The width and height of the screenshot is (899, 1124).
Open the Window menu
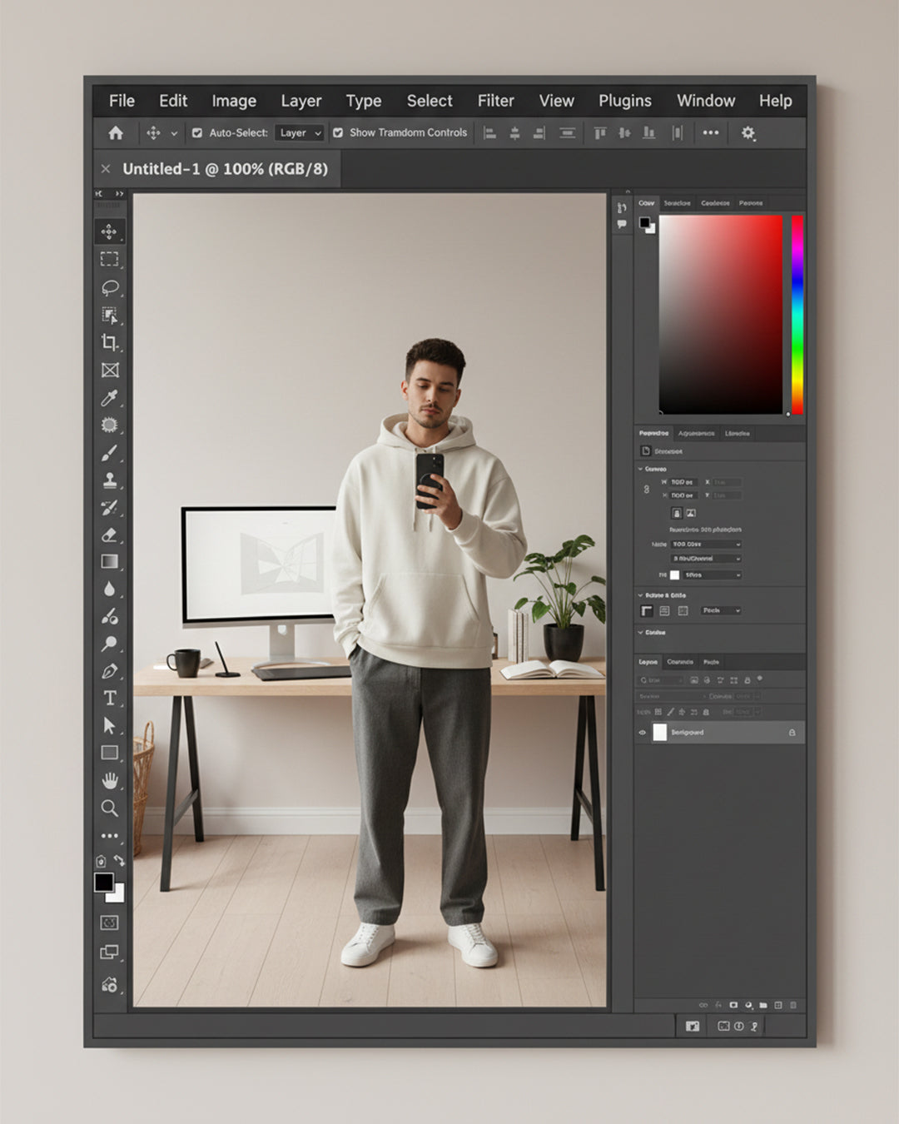click(x=705, y=101)
